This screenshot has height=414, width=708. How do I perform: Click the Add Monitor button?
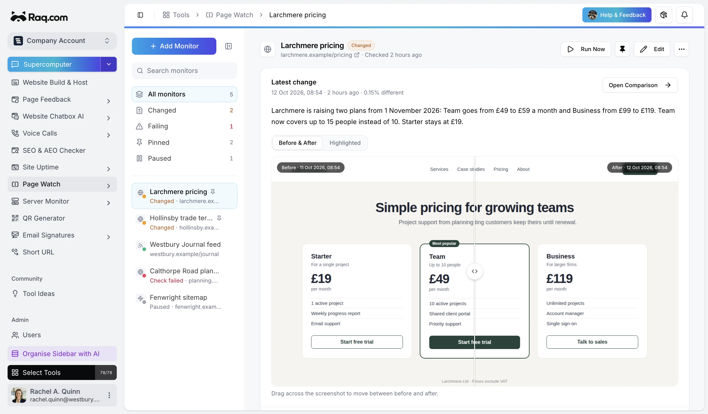point(174,46)
